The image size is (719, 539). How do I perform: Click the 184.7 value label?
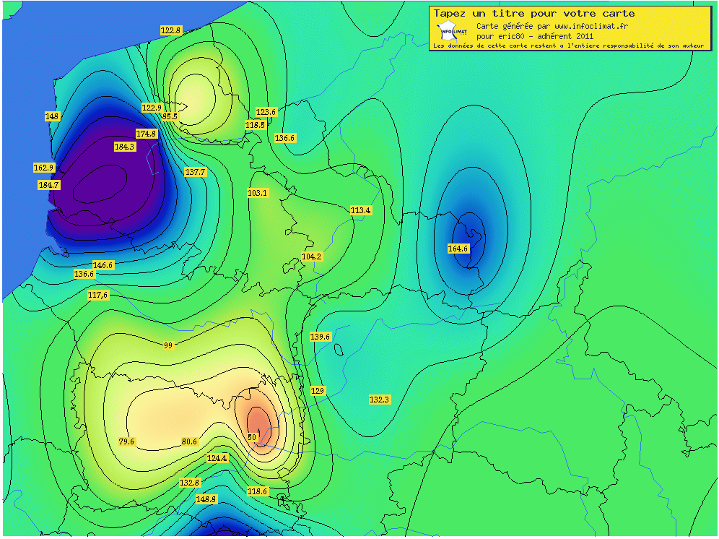(48, 185)
